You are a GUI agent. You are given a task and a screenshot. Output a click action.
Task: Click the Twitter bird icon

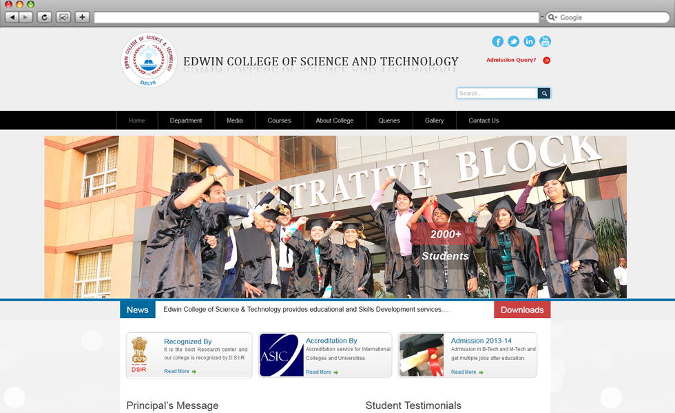[513, 41]
